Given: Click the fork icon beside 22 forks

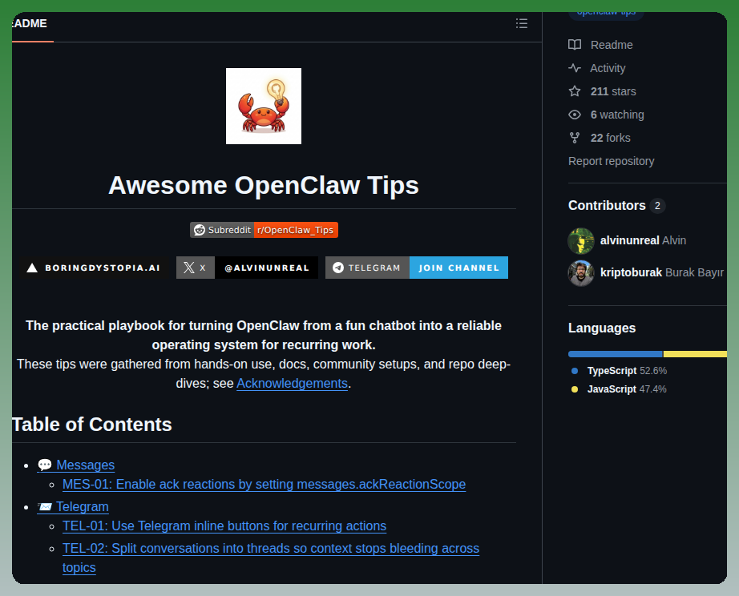Looking at the screenshot, I should 575,138.
